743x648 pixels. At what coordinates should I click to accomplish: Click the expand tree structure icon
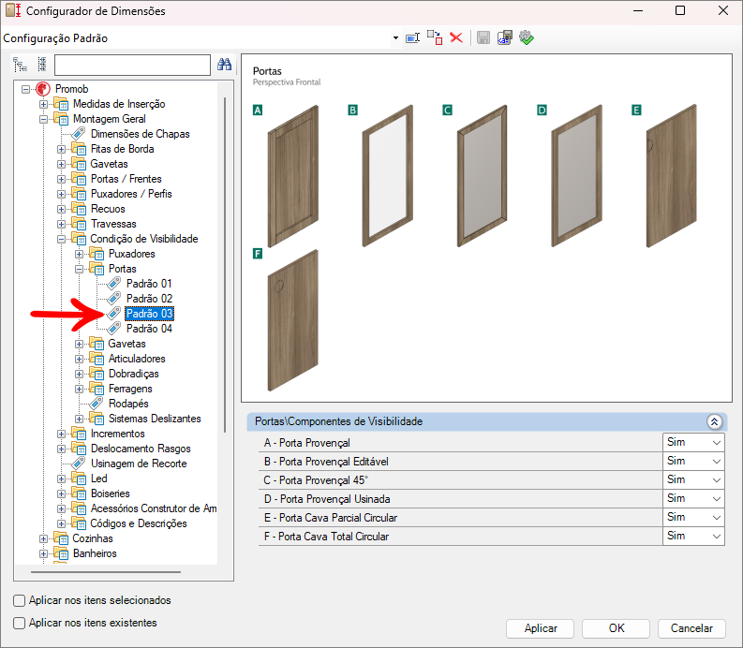pos(20,65)
